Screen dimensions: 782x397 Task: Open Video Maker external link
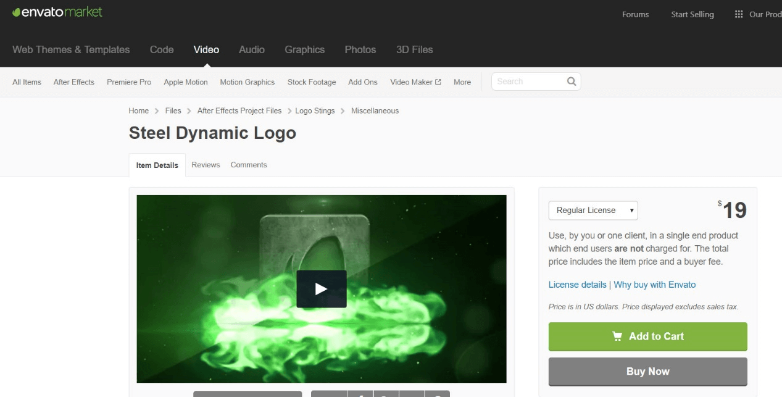[x=415, y=82]
